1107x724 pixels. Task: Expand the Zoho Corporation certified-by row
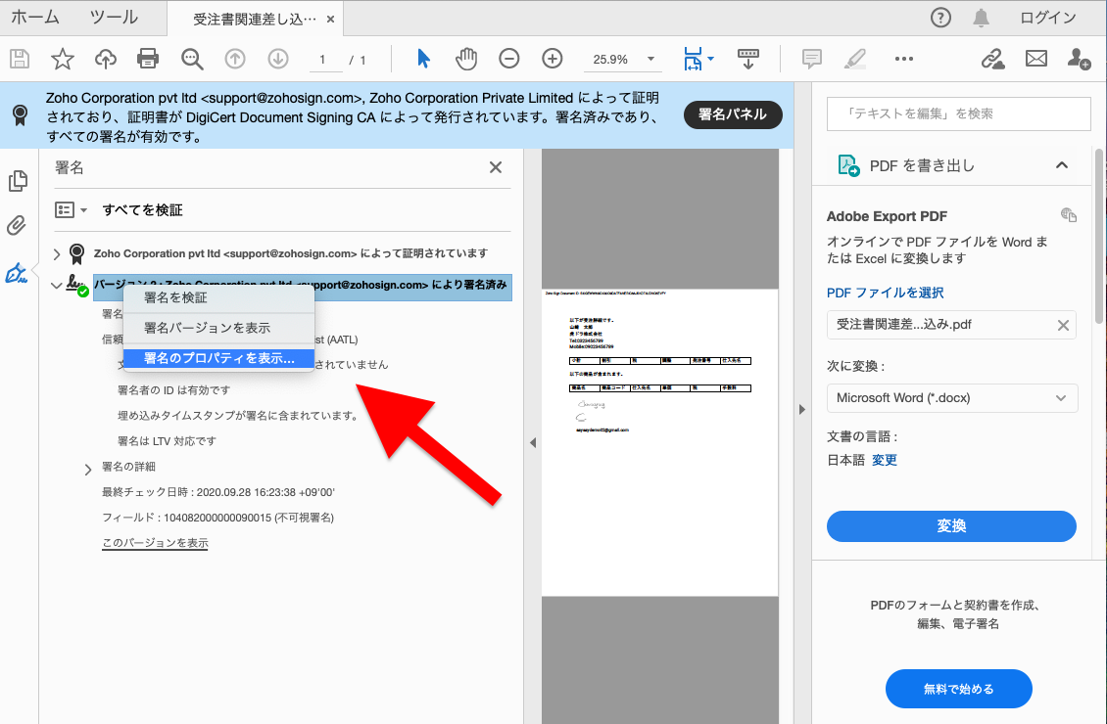(x=57, y=253)
